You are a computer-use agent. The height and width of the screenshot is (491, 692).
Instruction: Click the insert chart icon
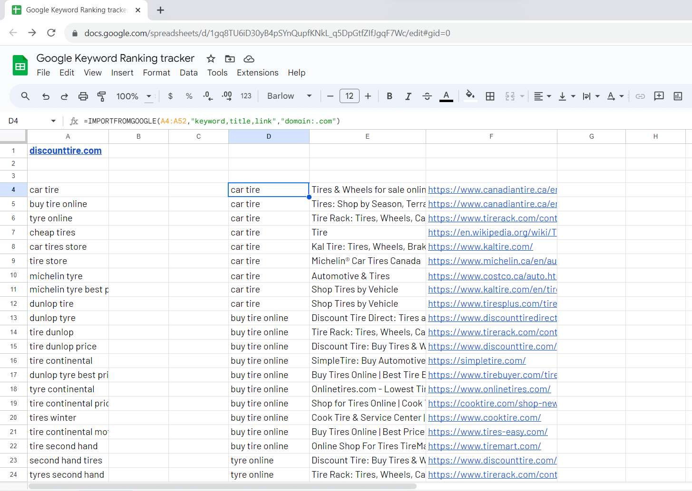(x=678, y=96)
